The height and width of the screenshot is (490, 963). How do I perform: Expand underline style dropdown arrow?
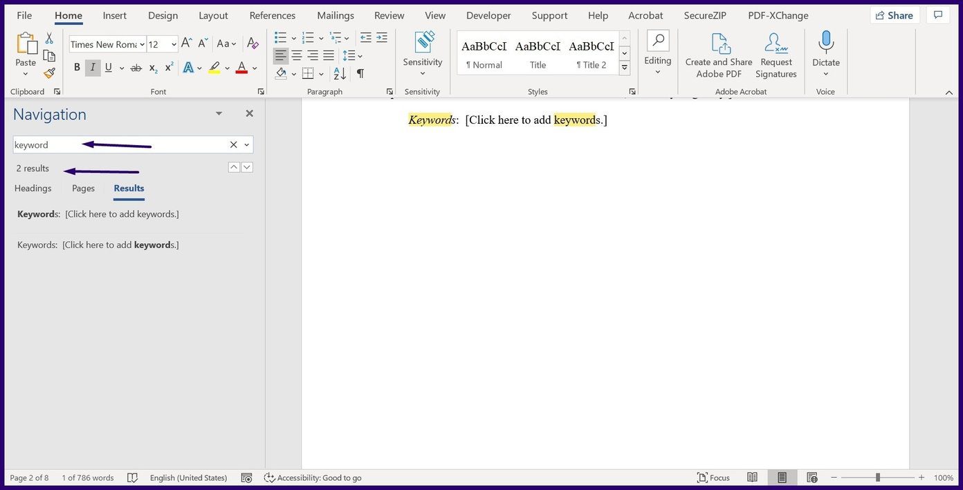(x=122, y=68)
